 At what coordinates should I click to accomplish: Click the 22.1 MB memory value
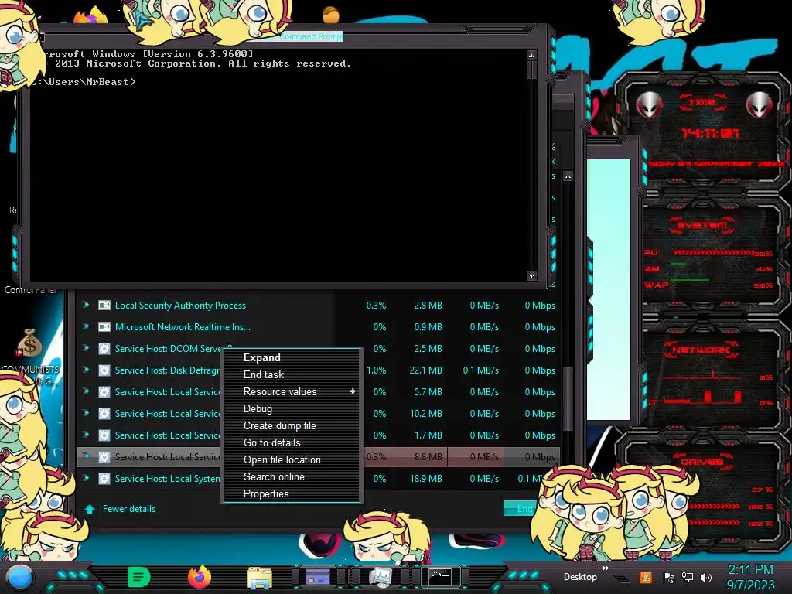[x=426, y=370]
